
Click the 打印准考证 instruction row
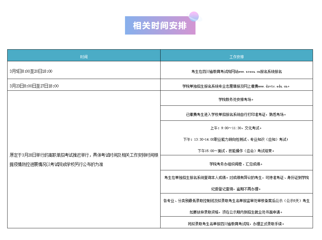pyautogui.click(x=236, y=114)
